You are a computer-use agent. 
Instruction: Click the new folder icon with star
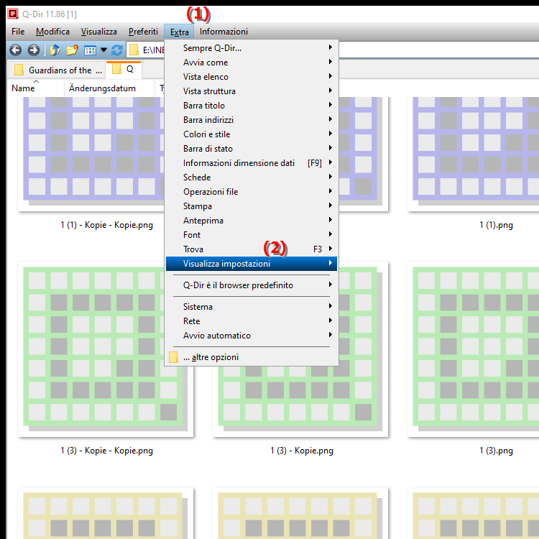(72, 50)
